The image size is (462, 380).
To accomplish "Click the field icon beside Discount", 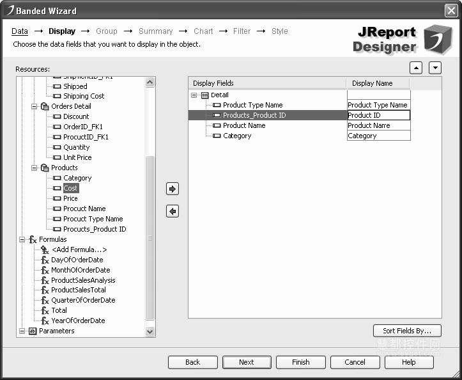I will 57,116.
